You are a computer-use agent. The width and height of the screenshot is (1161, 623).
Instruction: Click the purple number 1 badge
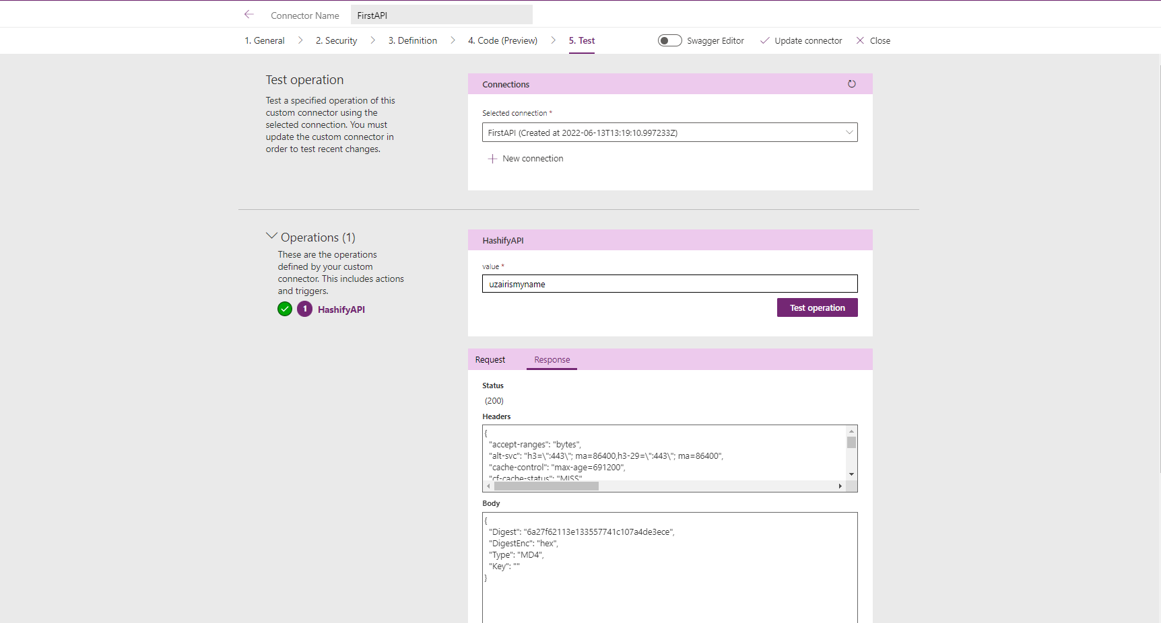[304, 309]
